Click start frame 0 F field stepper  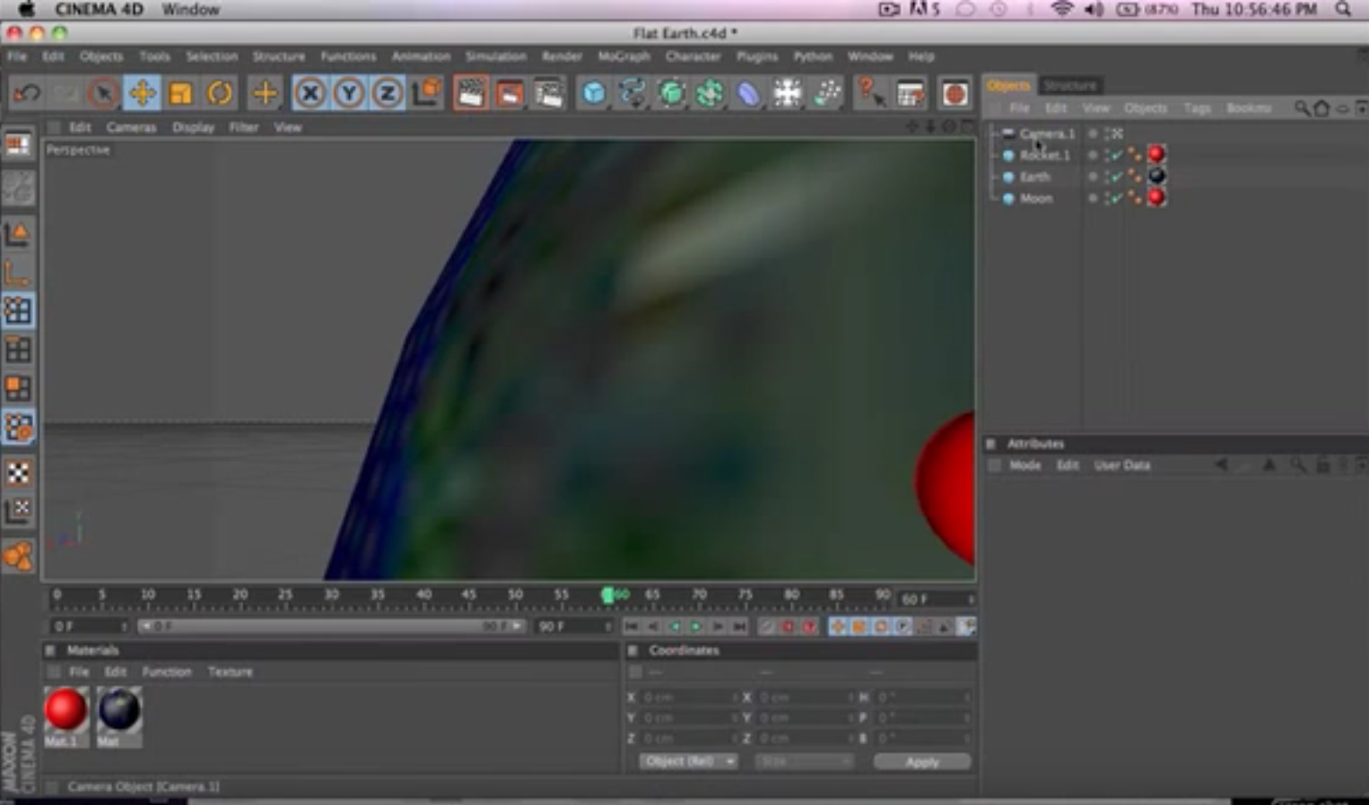point(124,626)
